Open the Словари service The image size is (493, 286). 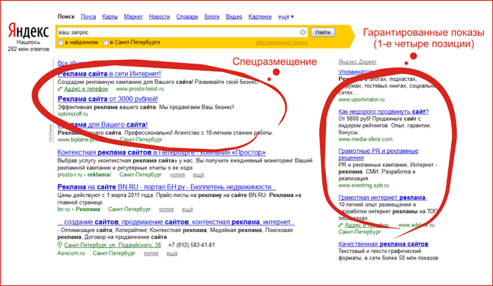pyautogui.click(x=187, y=16)
